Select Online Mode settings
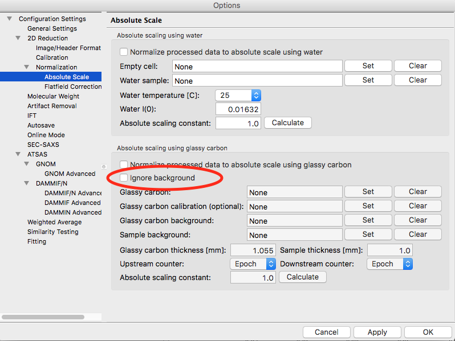The height and width of the screenshot is (341, 455). (x=46, y=135)
